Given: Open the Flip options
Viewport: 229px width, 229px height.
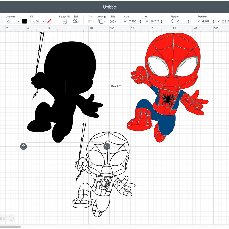Looking at the screenshot, I should (x=113, y=21).
